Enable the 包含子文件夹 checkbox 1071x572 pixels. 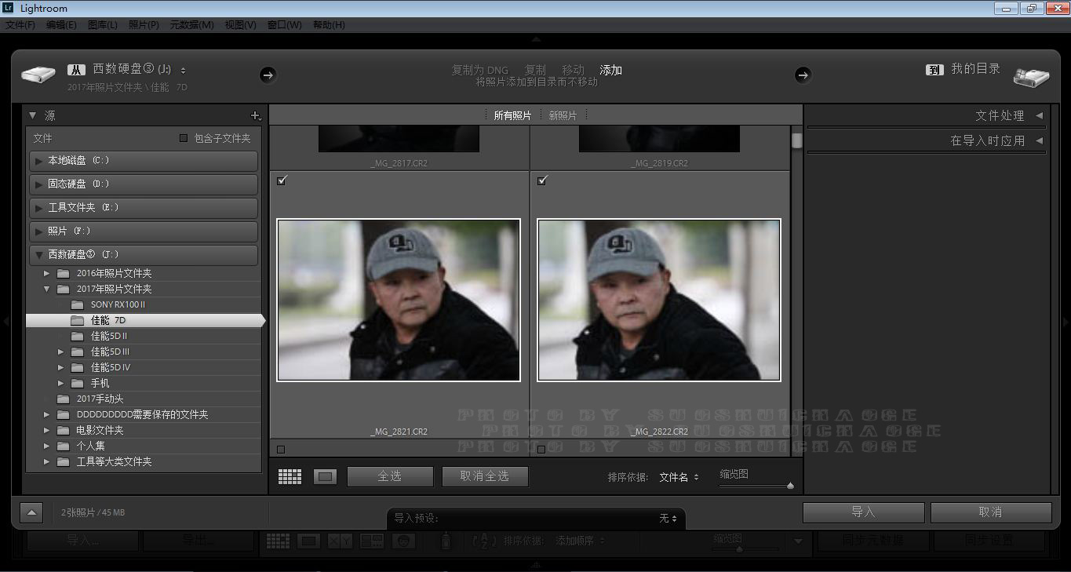pos(184,138)
